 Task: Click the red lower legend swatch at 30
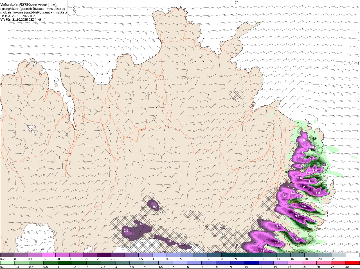coord(353,263)
